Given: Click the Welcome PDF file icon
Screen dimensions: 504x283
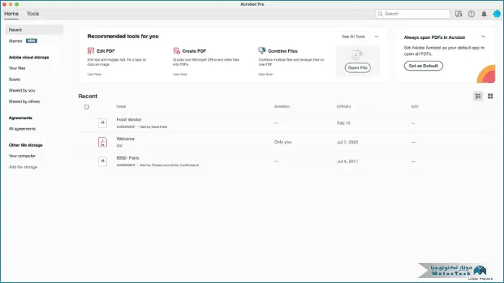Looking at the screenshot, I should 103,142.
